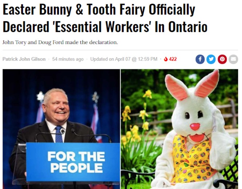Viewport: 242px width, 189px height.
Task: Pin article using Pinterest icon
Action: pos(222,59)
